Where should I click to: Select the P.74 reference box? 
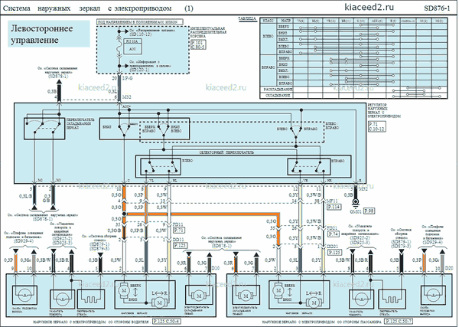click(x=334, y=234)
